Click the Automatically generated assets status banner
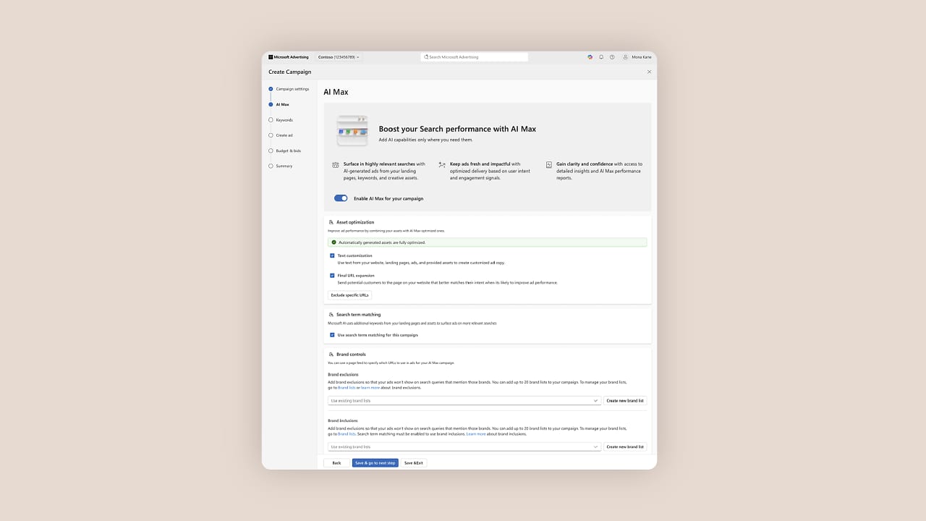926x521 pixels. click(488, 242)
